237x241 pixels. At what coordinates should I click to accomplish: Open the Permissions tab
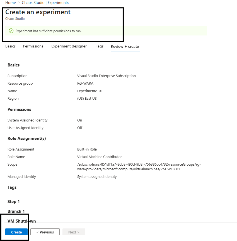coord(33,46)
